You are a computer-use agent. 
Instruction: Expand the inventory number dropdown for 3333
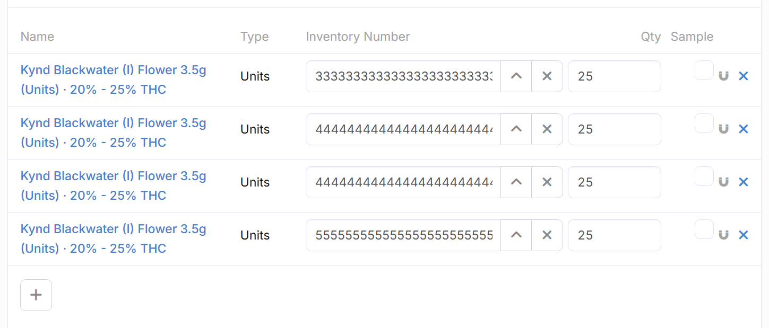(x=516, y=76)
